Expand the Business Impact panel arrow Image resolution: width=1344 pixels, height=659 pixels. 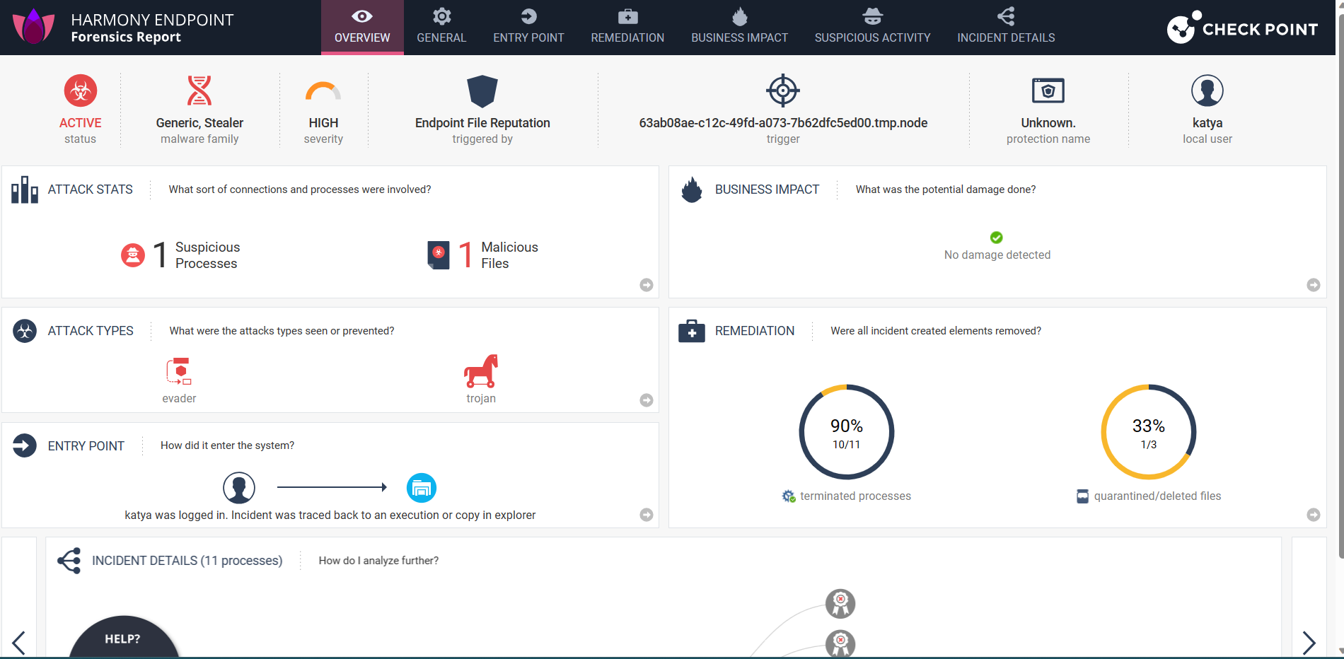point(1314,285)
